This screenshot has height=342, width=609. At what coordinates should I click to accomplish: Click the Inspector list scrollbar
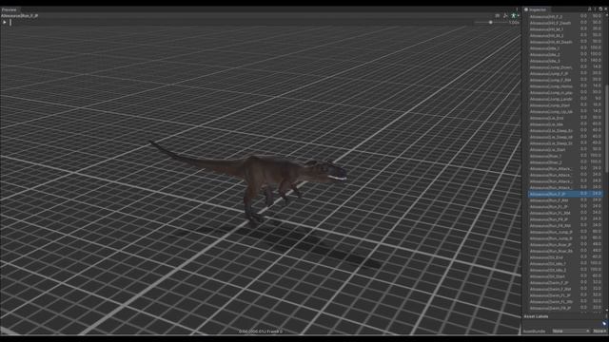click(x=606, y=128)
